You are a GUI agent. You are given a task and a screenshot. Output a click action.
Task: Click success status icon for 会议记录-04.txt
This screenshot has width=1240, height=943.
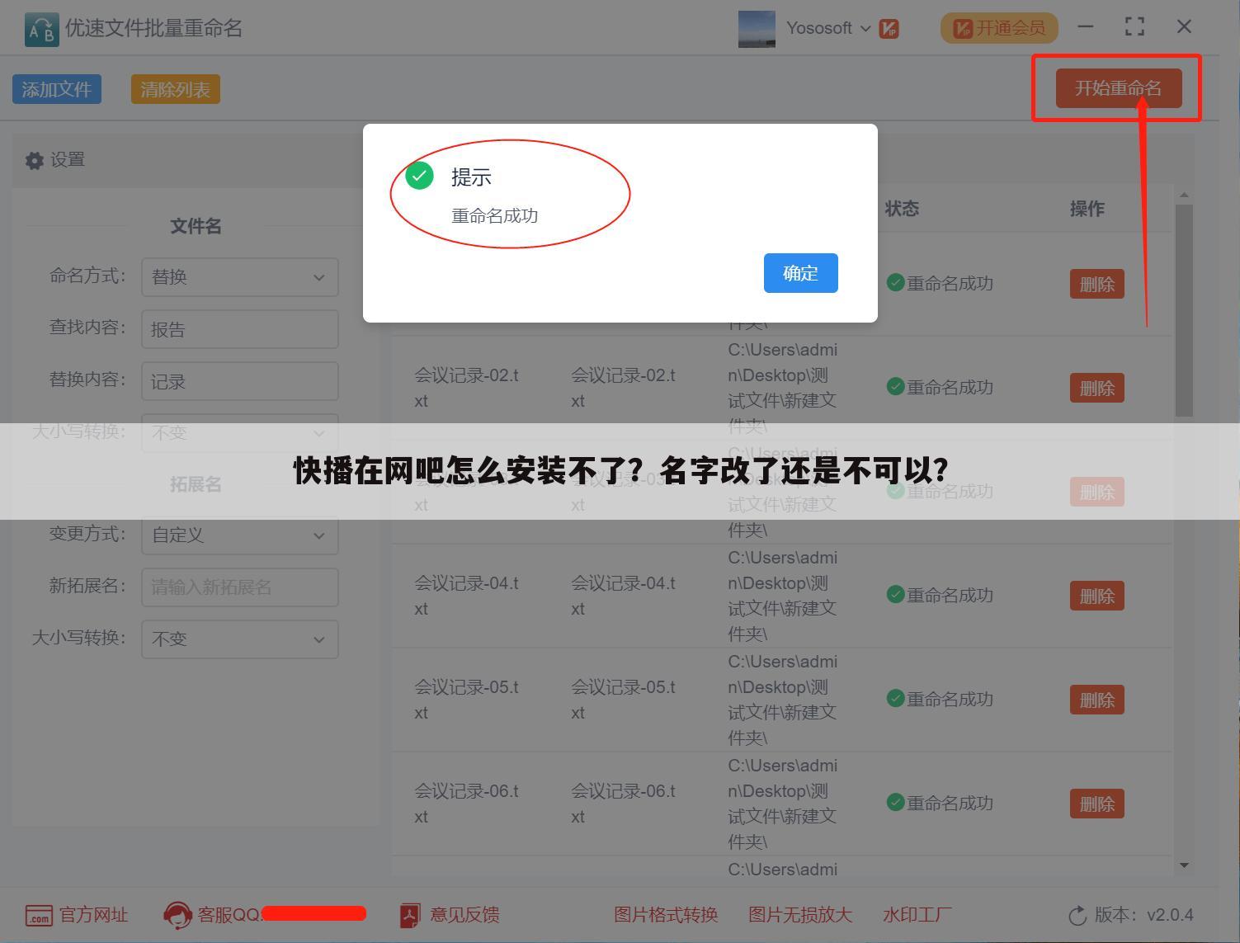tap(895, 594)
